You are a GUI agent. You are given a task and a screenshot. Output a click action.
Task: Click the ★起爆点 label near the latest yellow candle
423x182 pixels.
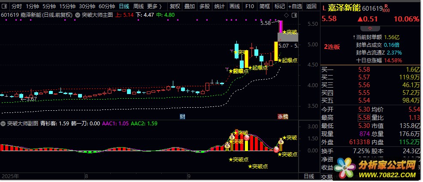pos(287,60)
